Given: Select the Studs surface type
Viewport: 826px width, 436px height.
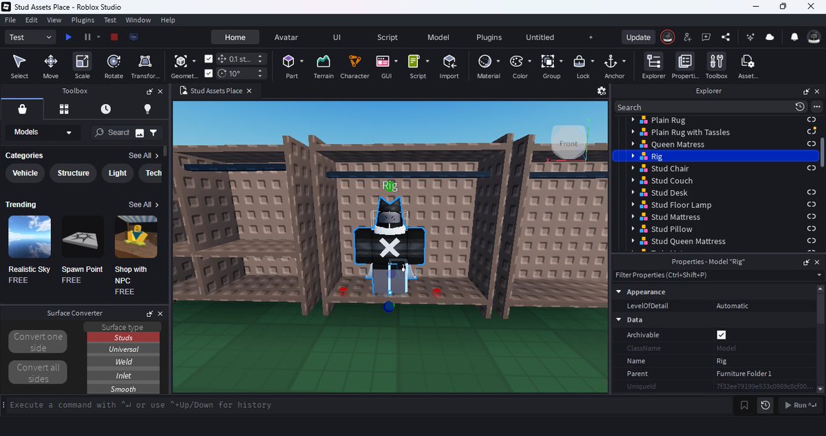Looking at the screenshot, I should tap(123, 338).
